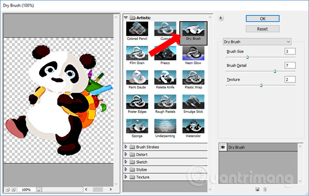Screen dimensions: 309x196
Task: Pick the Neon Glow filter thumbnail
Action: click(x=193, y=53)
